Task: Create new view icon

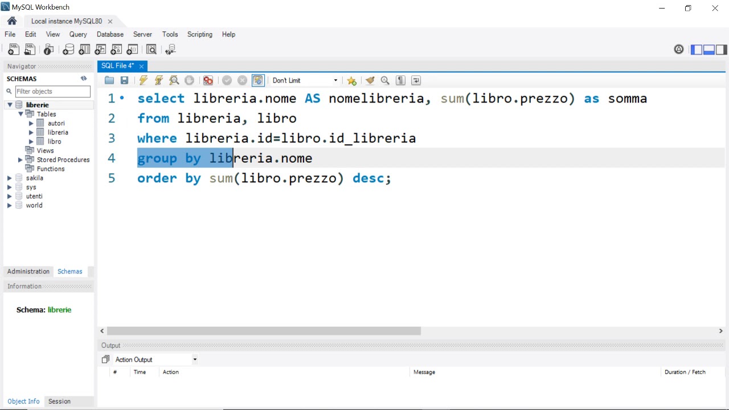Action: 100,50
